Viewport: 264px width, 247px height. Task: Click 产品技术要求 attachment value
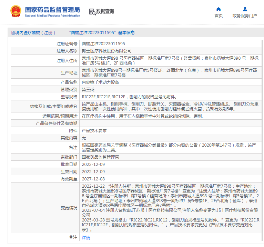94,131
